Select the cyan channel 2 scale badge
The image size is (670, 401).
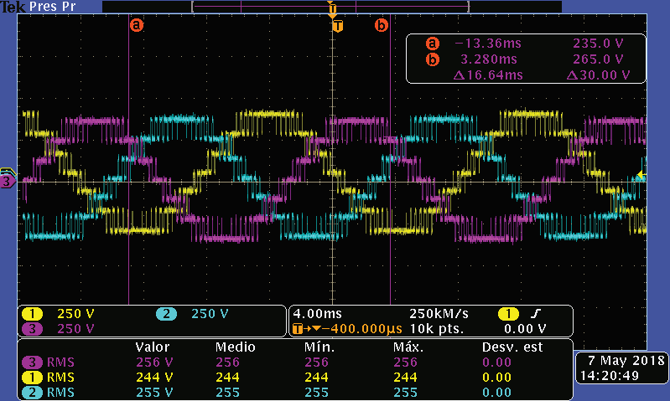pyautogui.click(x=166, y=314)
